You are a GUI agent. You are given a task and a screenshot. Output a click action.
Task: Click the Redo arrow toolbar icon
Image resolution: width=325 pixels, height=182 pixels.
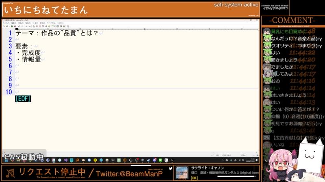coord(22,26)
